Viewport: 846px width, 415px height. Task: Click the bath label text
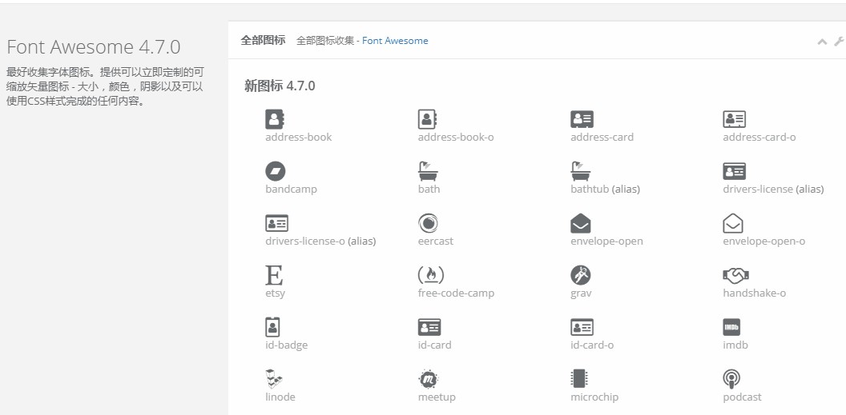point(429,190)
